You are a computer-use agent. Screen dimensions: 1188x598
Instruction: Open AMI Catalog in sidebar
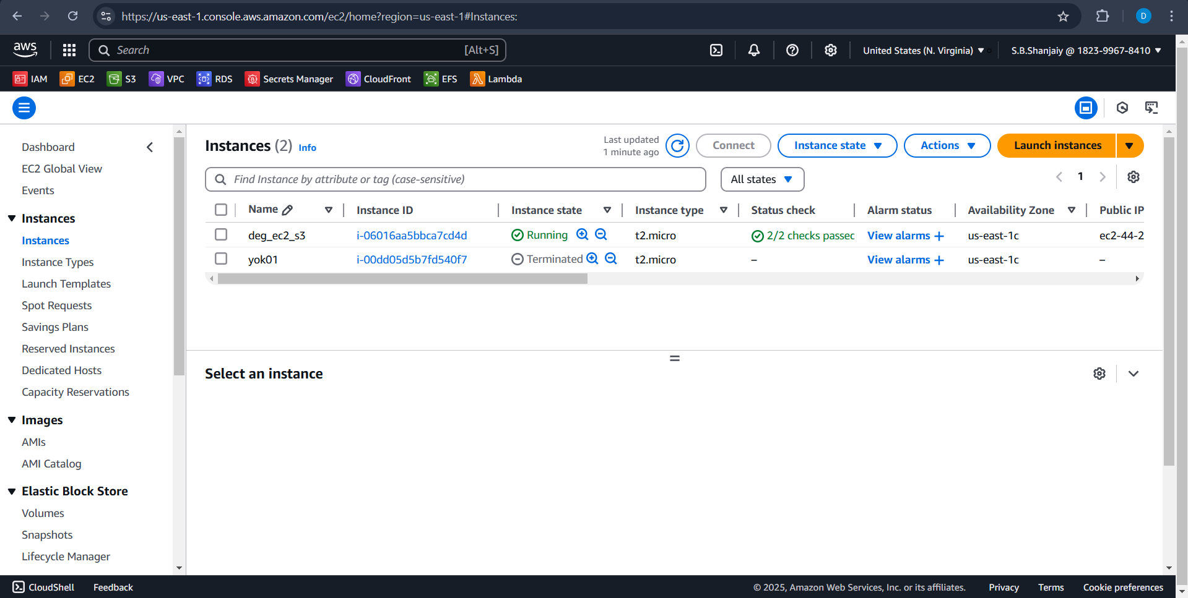click(x=51, y=464)
